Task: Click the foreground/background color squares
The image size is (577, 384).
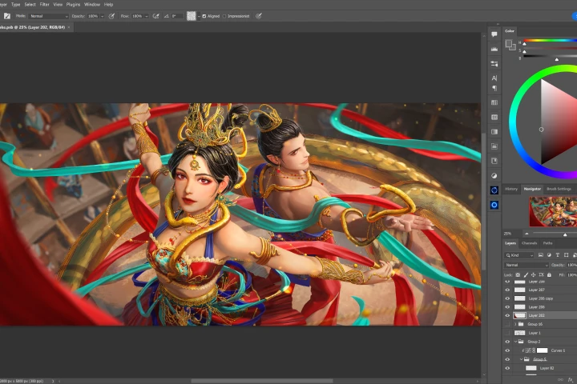Action: [510, 45]
